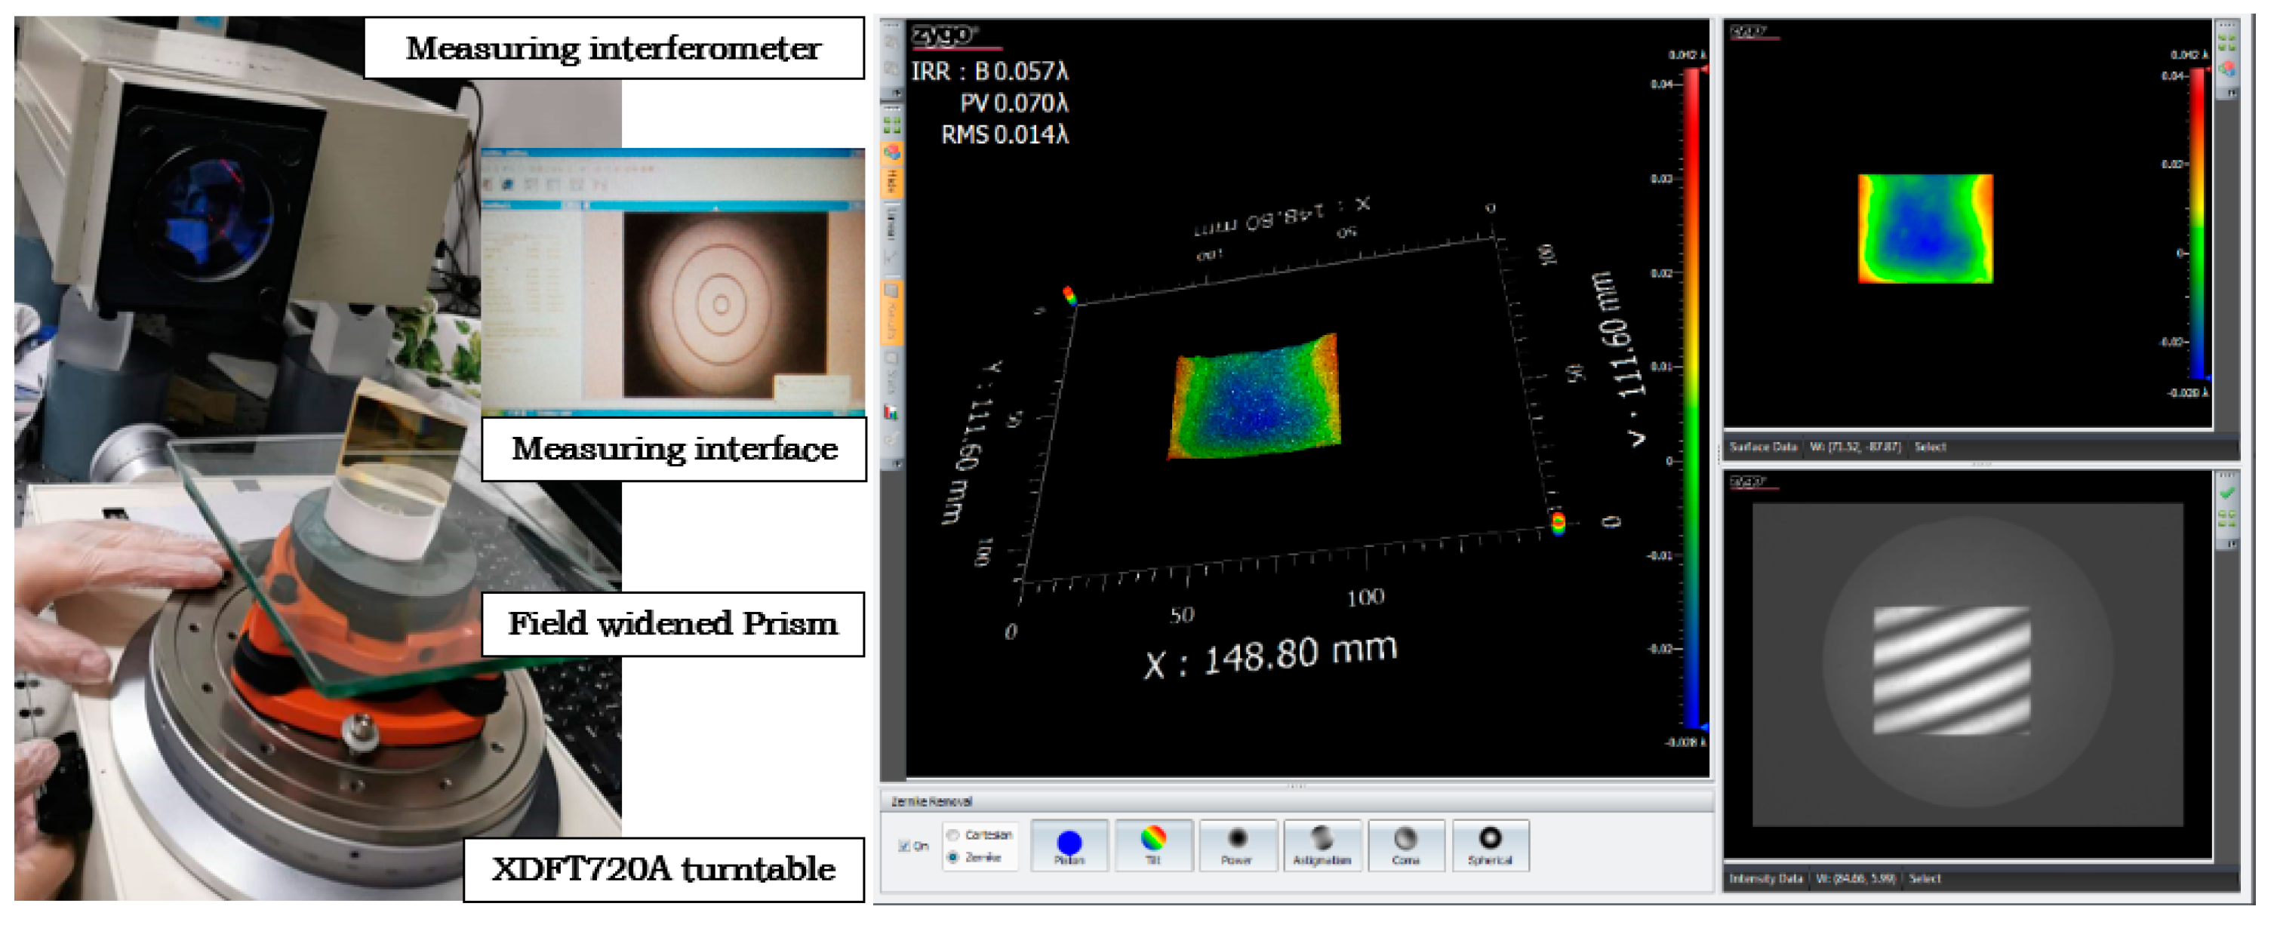
Task: Click the color chart icon in main sidebar
Action: (x=891, y=412)
